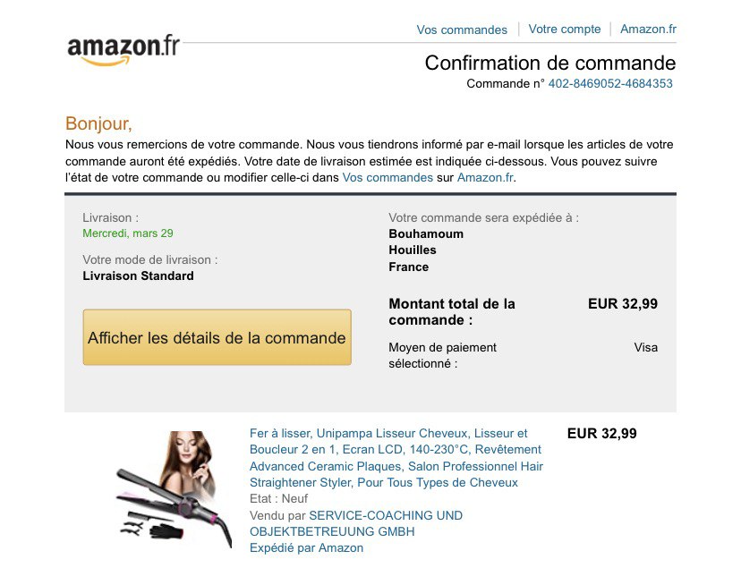Click the amazon.fr logo

123,48
